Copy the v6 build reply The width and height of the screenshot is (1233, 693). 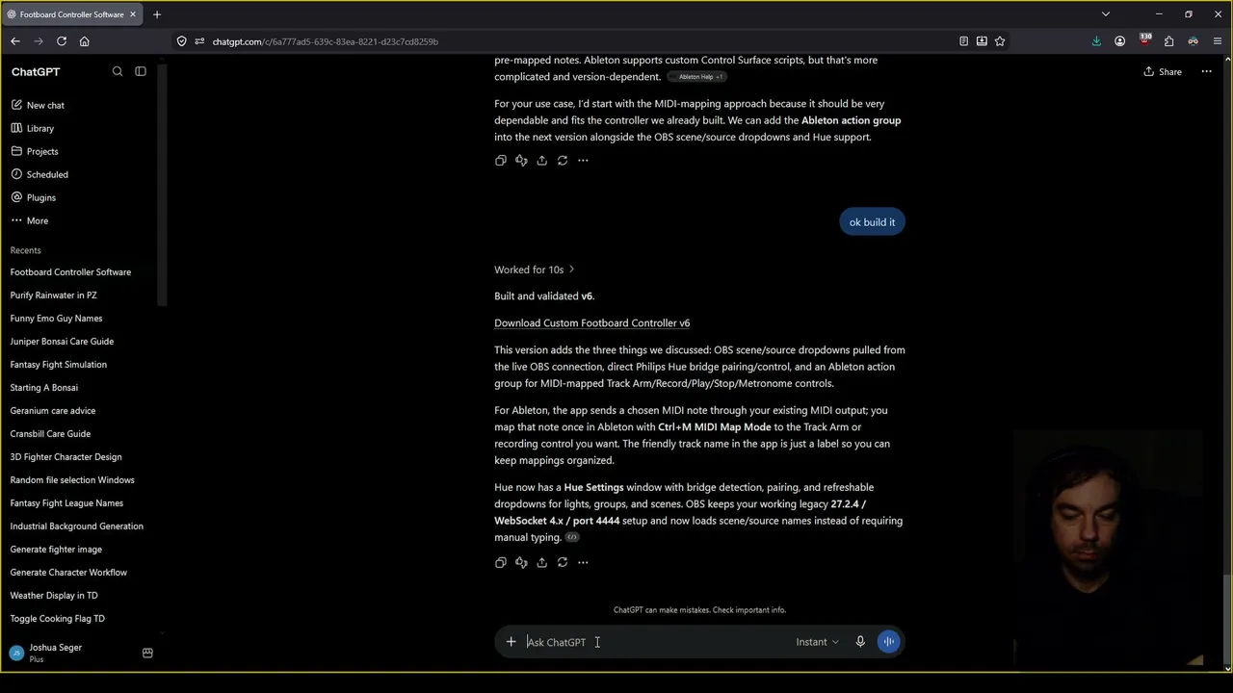(x=501, y=563)
